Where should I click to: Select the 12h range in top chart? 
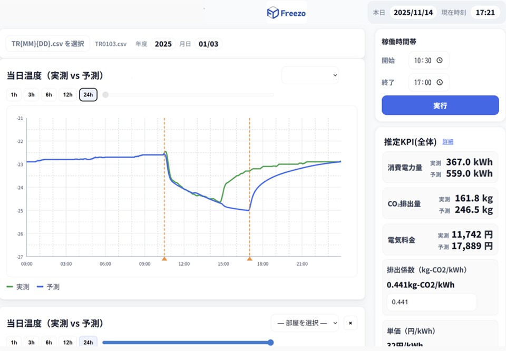click(x=67, y=95)
